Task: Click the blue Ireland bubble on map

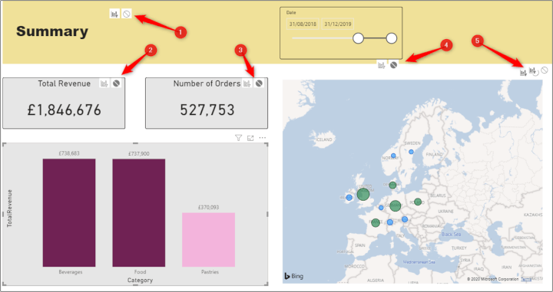Action: 349,198
